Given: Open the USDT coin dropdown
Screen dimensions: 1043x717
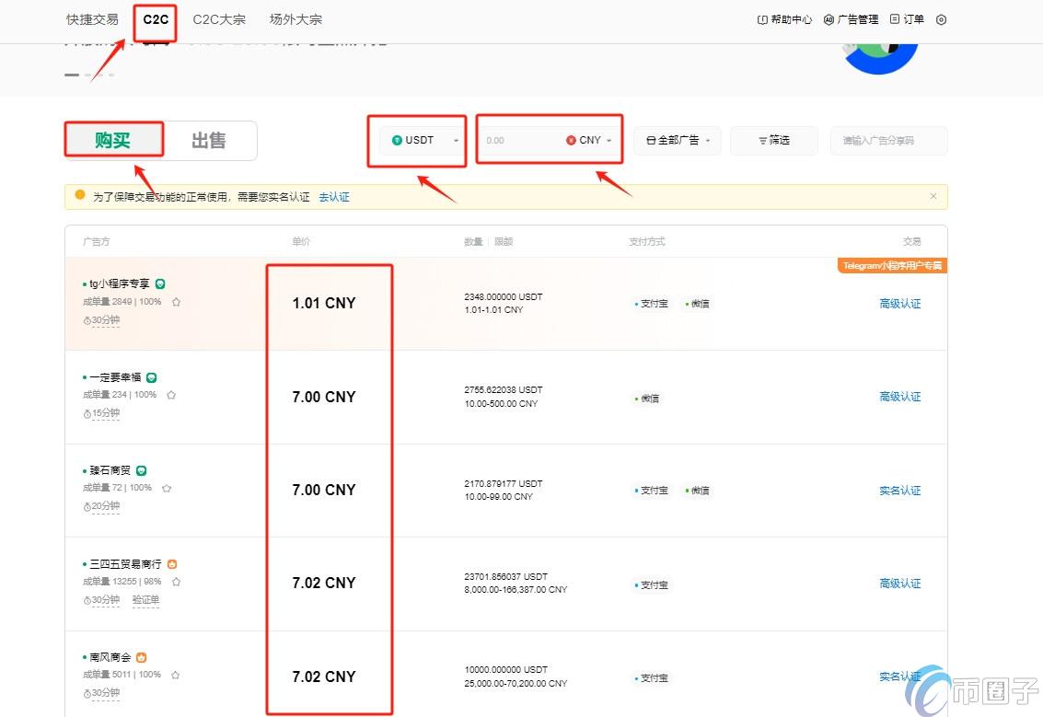Looking at the screenshot, I should (x=455, y=140).
